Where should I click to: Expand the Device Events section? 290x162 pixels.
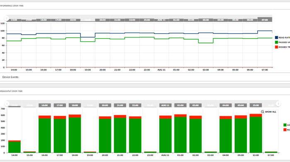[10, 77]
